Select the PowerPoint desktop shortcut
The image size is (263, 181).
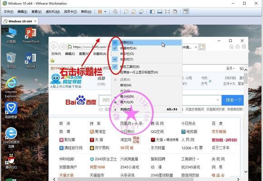31,35
